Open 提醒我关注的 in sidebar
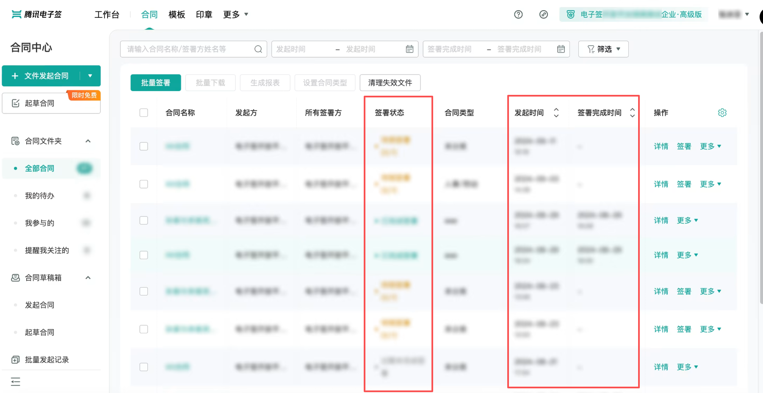The height and width of the screenshot is (393, 763). 51,250
